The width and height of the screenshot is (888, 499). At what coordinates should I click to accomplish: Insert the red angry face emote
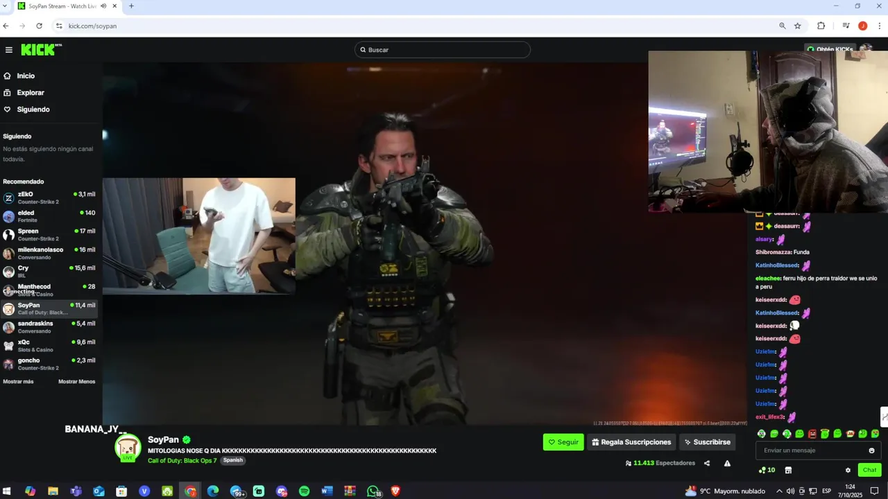[x=812, y=434]
